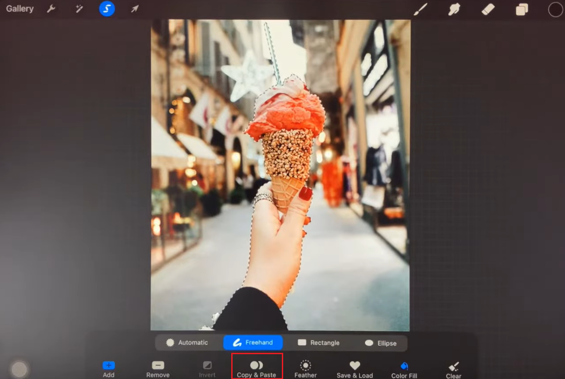565x379 pixels.
Task: Switch to Freehand selection mode
Action: click(253, 343)
